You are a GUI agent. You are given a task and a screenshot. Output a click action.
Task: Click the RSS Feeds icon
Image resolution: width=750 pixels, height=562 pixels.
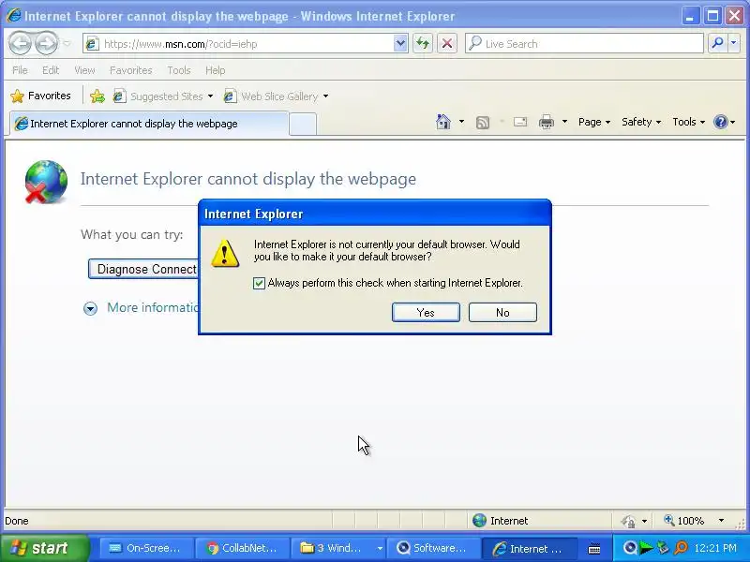pos(483,123)
